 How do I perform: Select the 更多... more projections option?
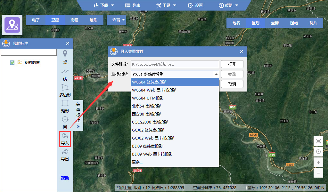tap(175, 162)
